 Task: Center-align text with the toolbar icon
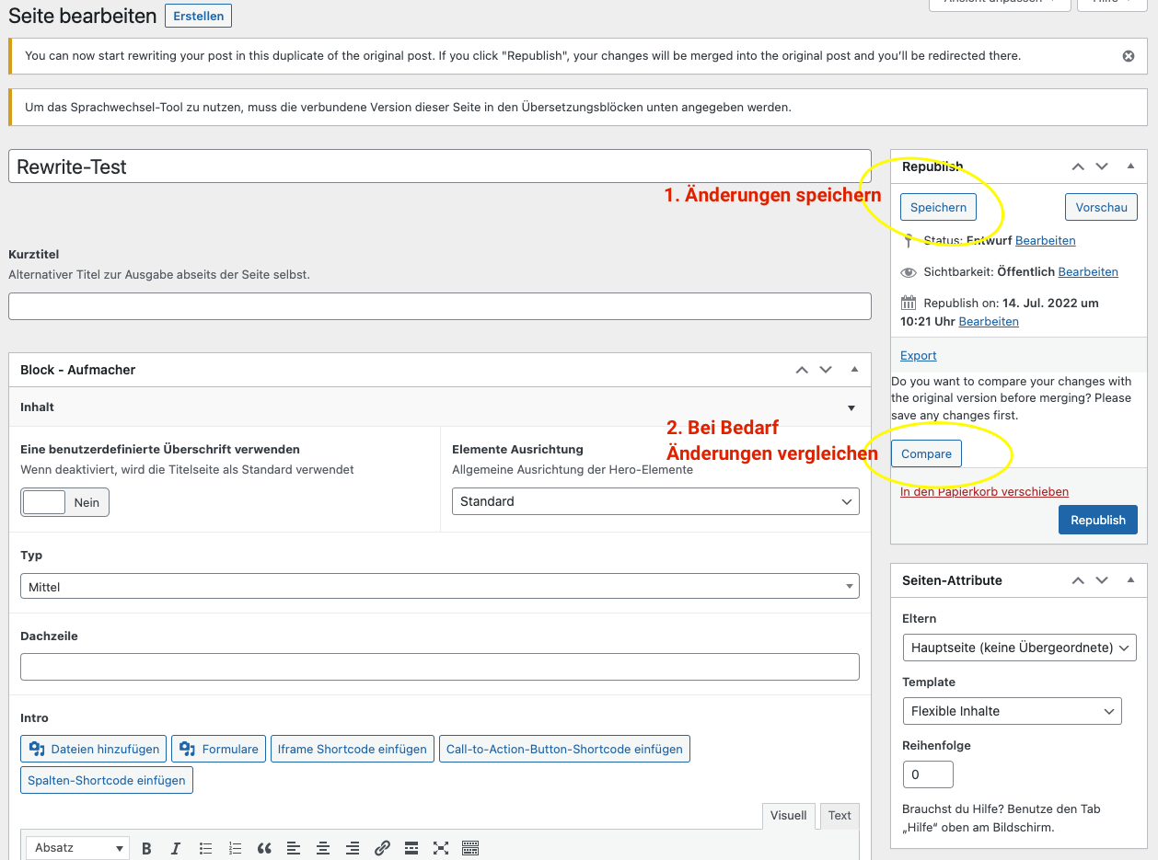[323, 848]
